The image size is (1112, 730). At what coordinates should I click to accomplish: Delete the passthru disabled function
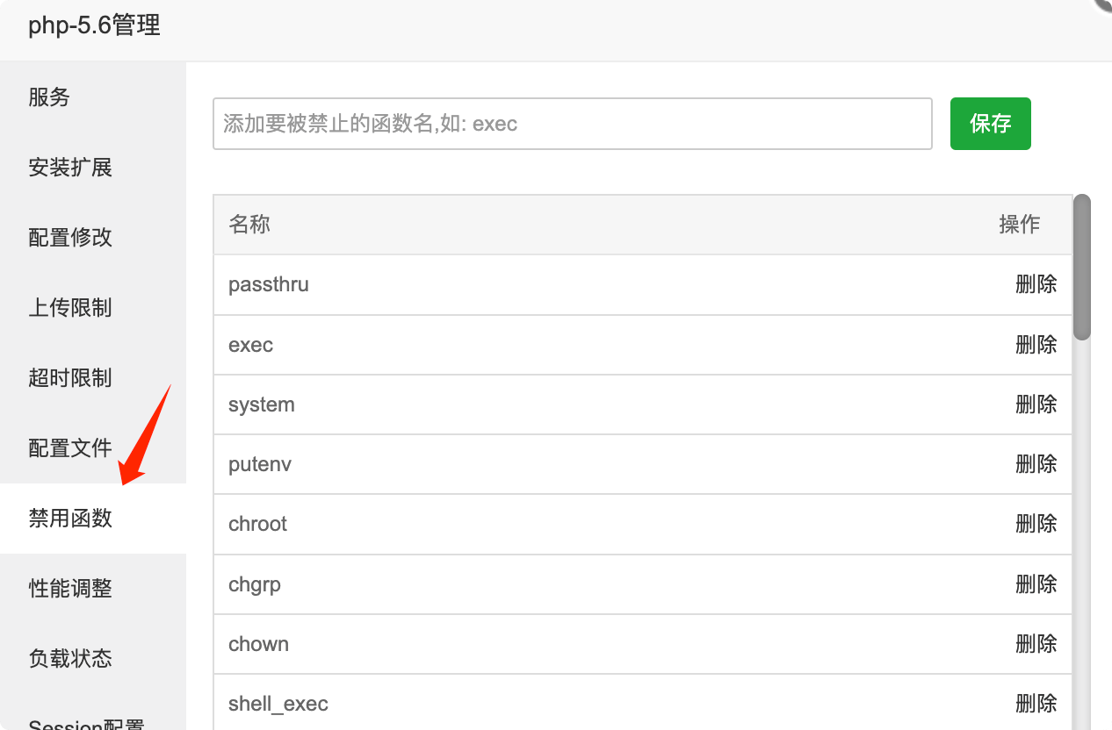click(1036, 285)
